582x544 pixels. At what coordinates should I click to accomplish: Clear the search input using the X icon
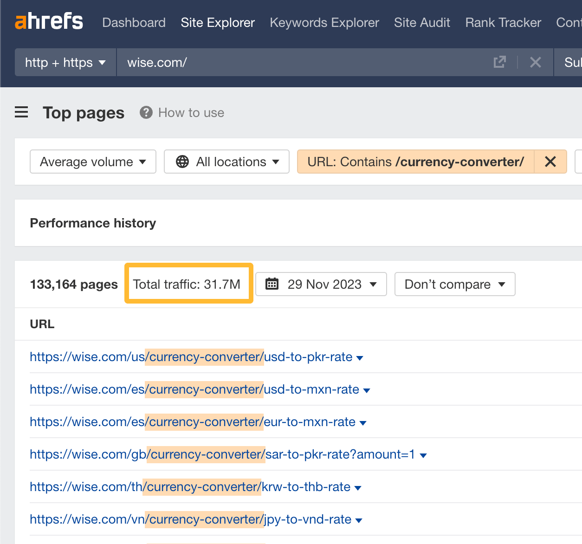[x=535, y=62]
